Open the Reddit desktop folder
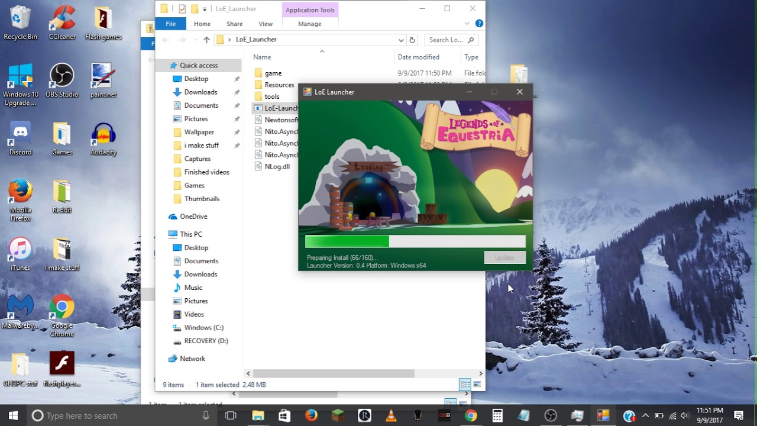 (62, 196)
